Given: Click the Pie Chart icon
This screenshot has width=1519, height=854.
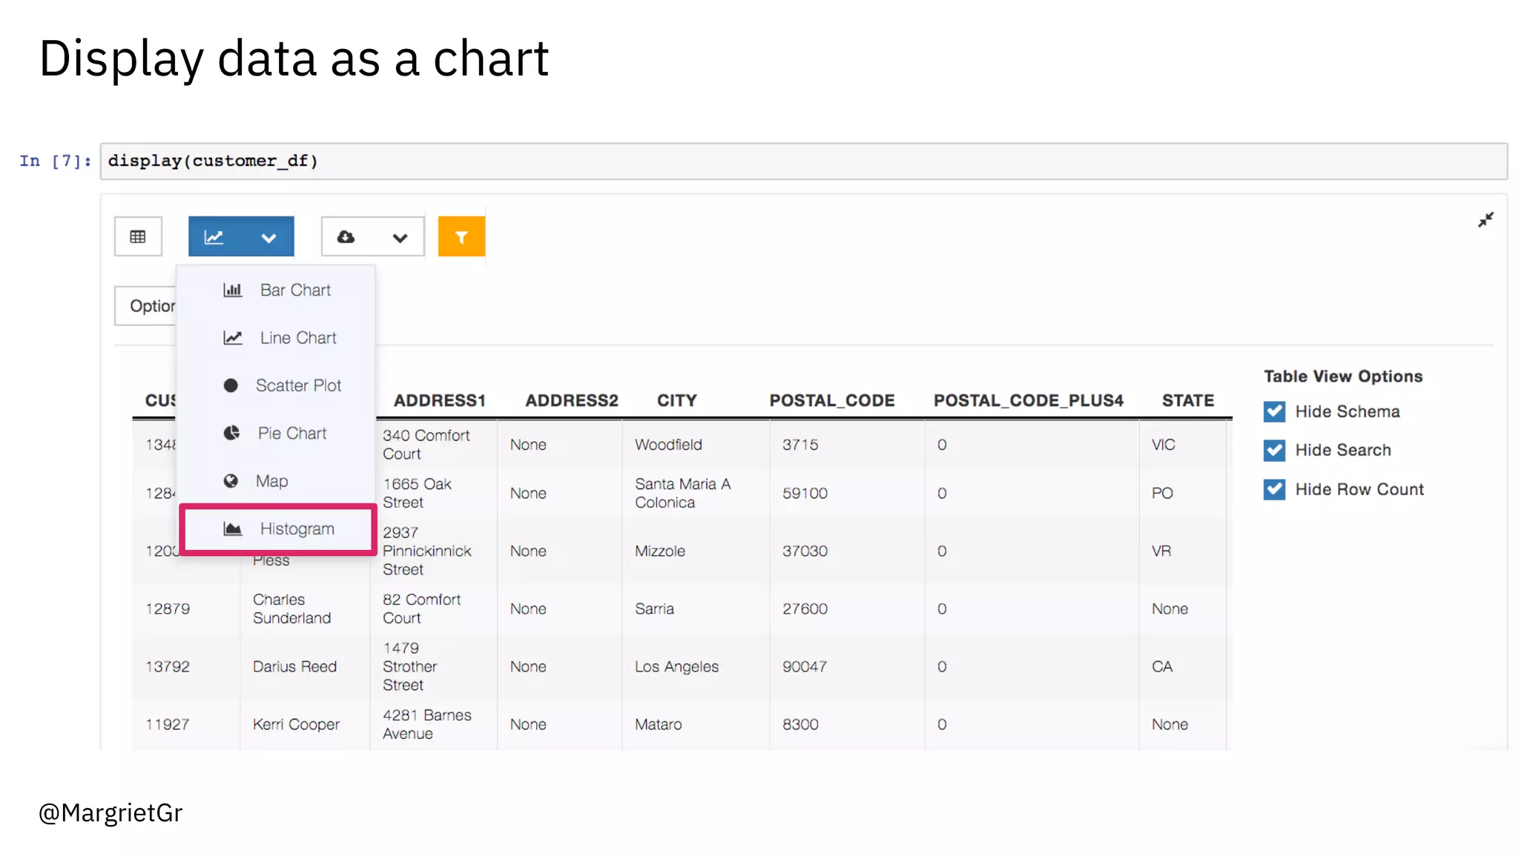Looking at the screenshot, I should 232,433.
